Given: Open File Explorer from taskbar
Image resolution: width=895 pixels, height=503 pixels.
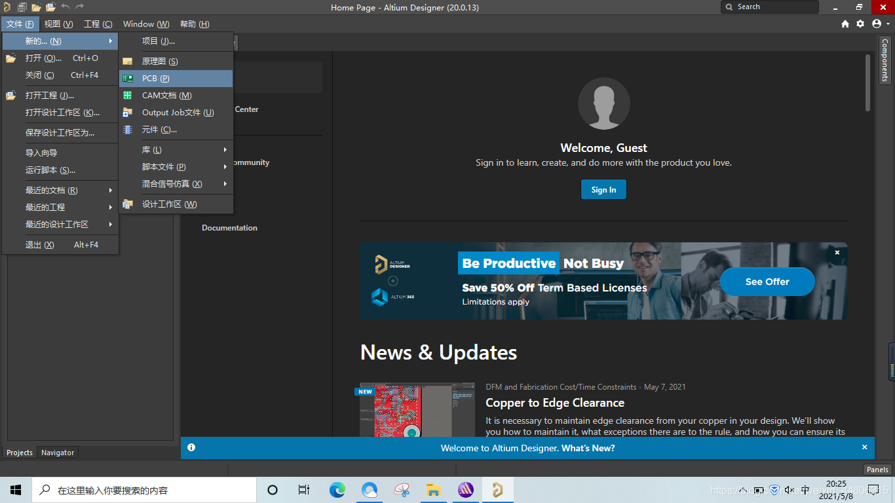Looking at the screenshot, I should 433,490.
